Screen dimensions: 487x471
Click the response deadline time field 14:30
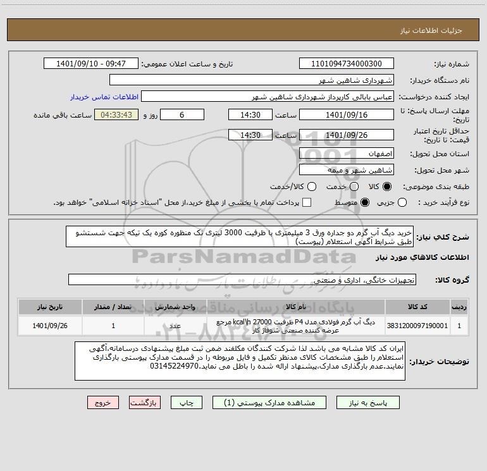pyautogui.click(x=250, y=115)
